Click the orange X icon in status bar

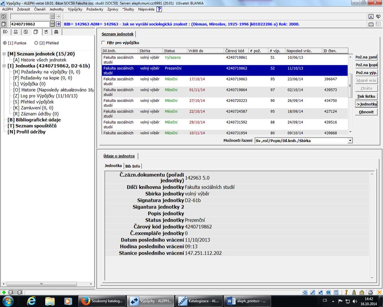tap(379, 292)
